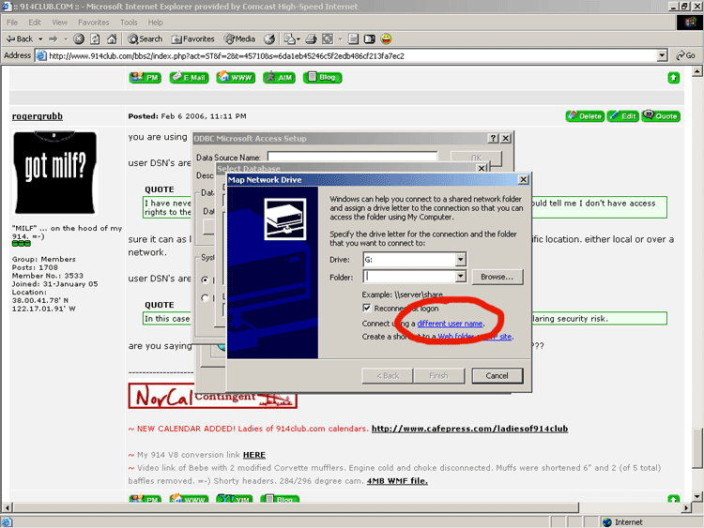Image resolution: width=704 pixels, height=528 pixels.
Task: Click the notepad page toolbar icon
Action: [x=353, y=39]
